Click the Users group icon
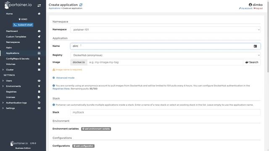269x151 pixels. pyautogui.click(x=39, y=81)
